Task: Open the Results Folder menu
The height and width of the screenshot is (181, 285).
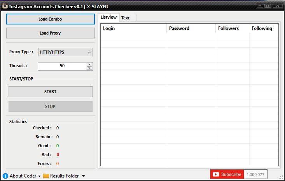Action: click(x=64, y=176)
